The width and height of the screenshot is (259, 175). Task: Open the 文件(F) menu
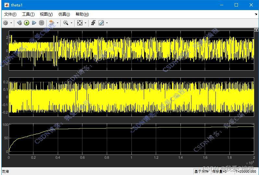click(10, 14)
